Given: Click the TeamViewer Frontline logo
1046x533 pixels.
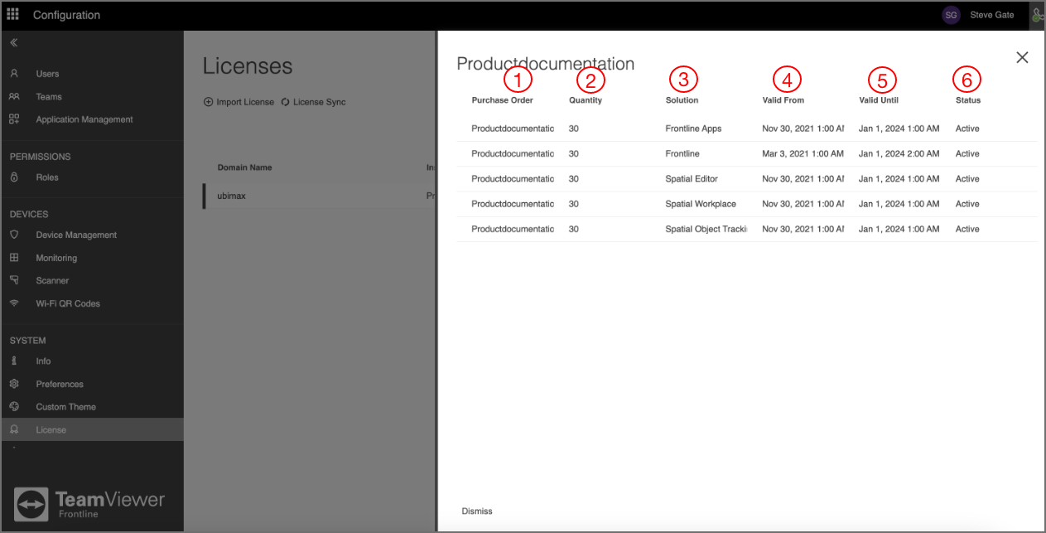Looking at the screenshot, I should click(x=89, y=503).
